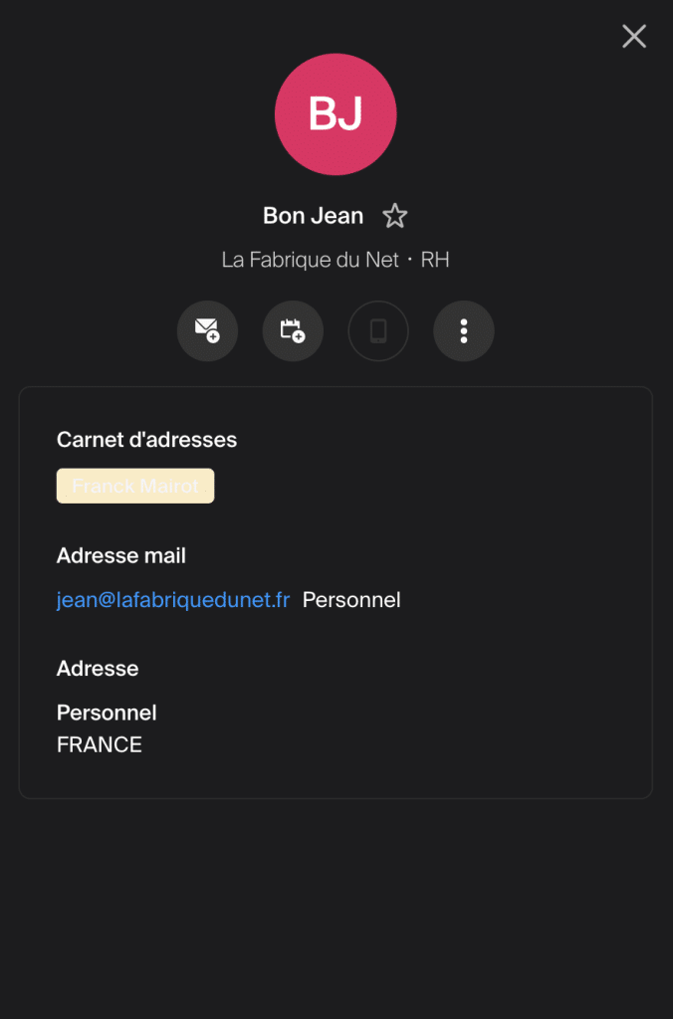
Task: Click the Personnel label beside the email
Action: pos(351,600)
